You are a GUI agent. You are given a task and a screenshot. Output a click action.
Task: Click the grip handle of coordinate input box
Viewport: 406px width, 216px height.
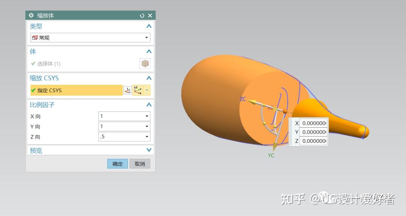point(291,132)
